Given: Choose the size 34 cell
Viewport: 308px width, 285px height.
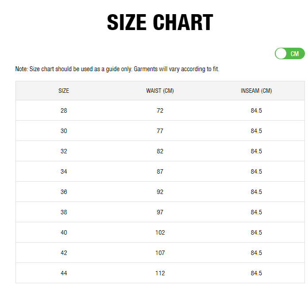Looking at the screenshot, I should [64, 171].
